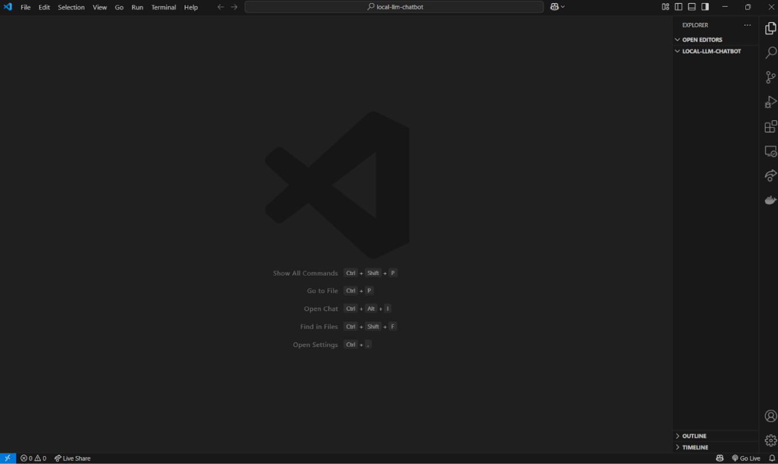Screen dimensions: 778x464
Task: Restore down the VS Code window
Action: [x=748, y=7]
